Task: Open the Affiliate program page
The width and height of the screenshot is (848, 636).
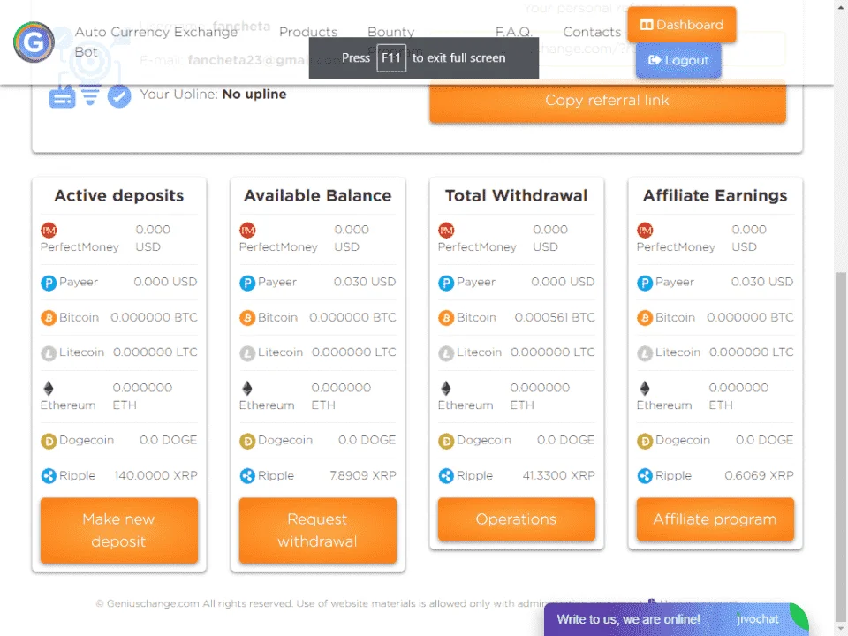Action: [x=715, y=519]
